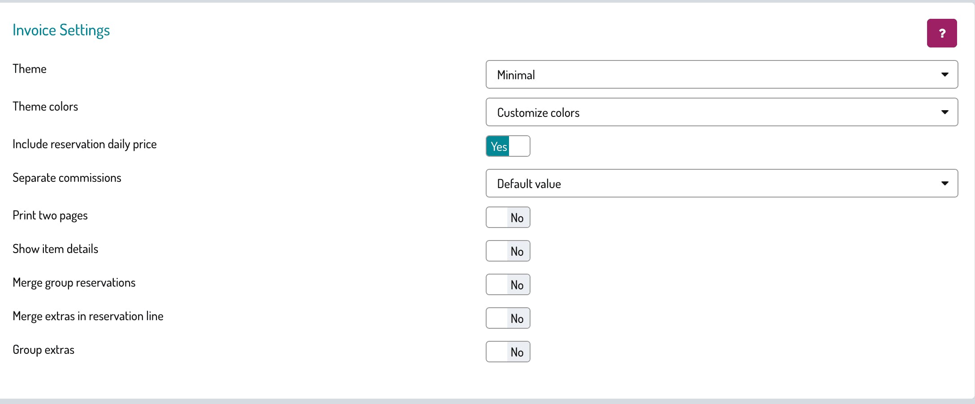
Task: Open the Theme dropdown showing Minimal
Action: click(721, 74)
